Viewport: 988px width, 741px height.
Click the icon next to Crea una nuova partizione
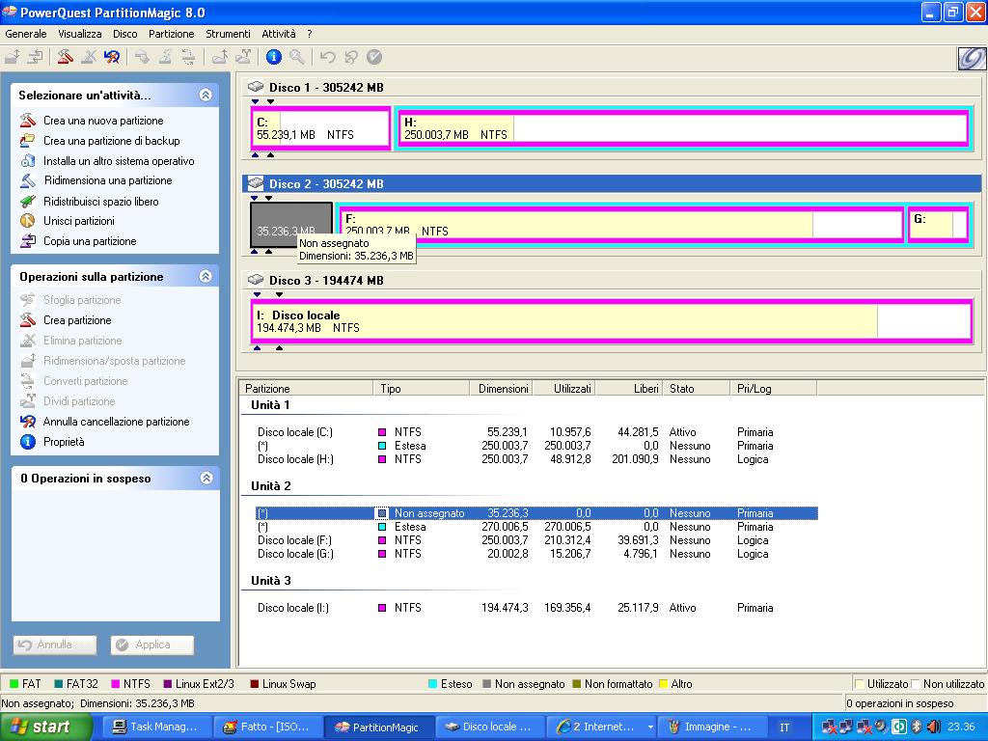28,121
